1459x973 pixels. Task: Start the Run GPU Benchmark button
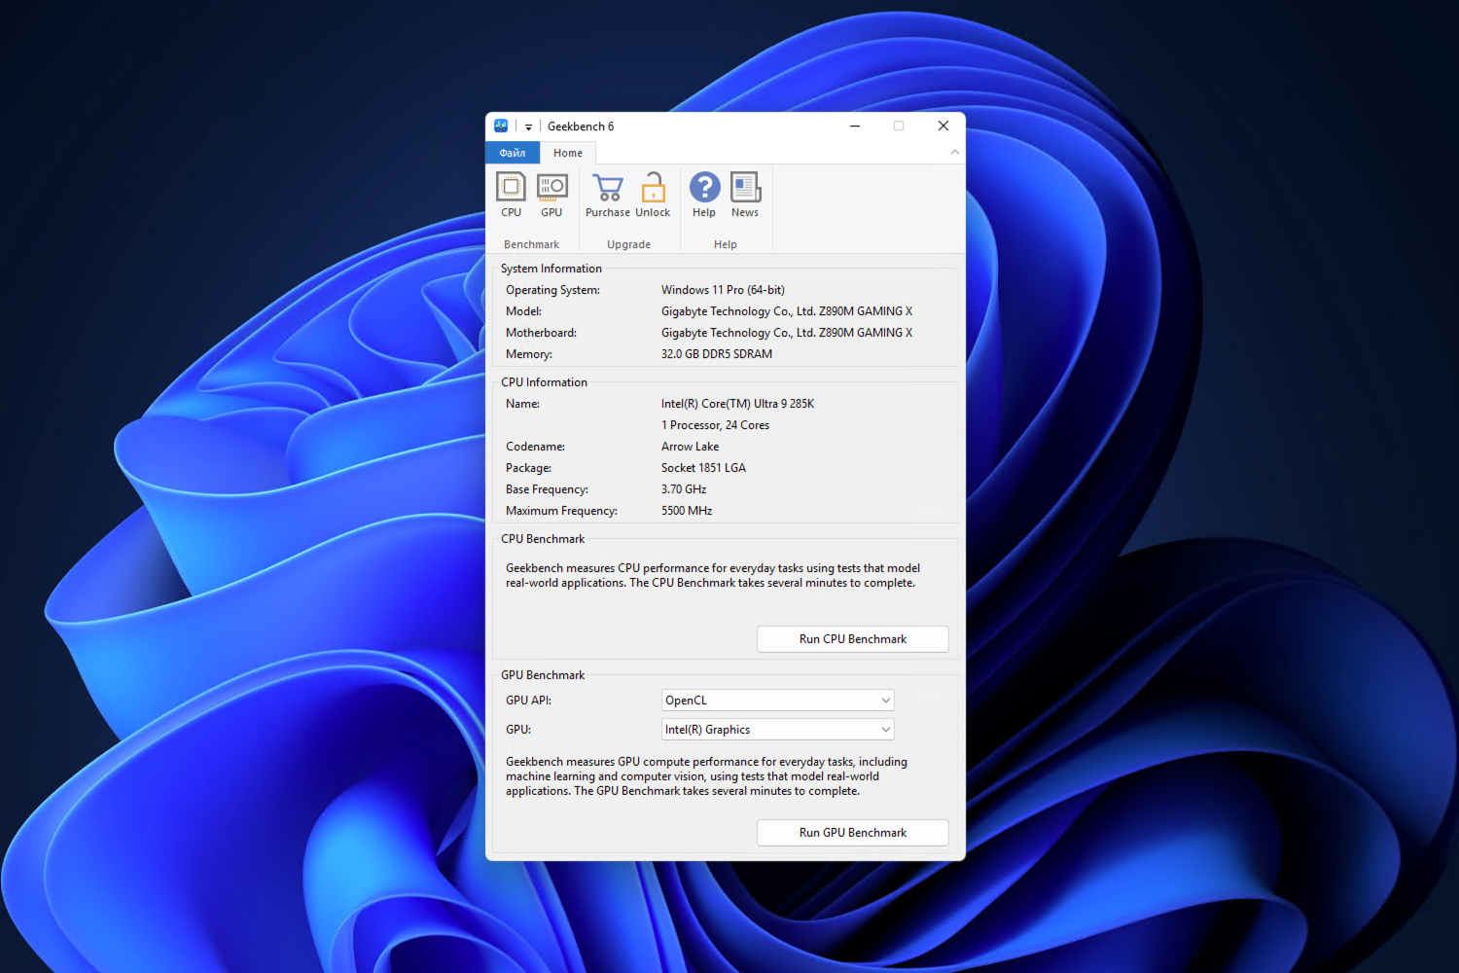click(x=852, y=833)
